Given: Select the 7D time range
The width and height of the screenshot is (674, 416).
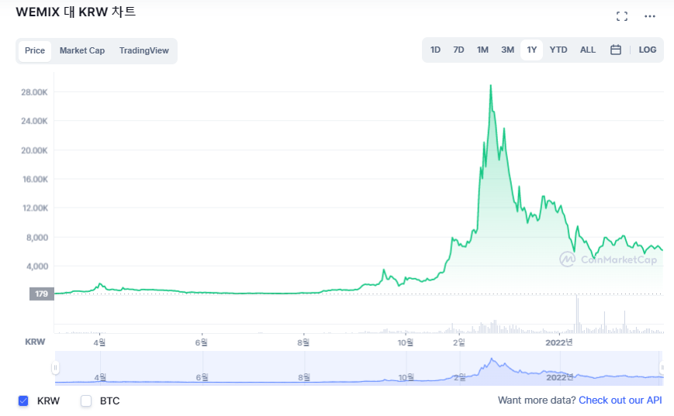Looking at the screenshot, I should pyautogui.click(x=458, y=50).
